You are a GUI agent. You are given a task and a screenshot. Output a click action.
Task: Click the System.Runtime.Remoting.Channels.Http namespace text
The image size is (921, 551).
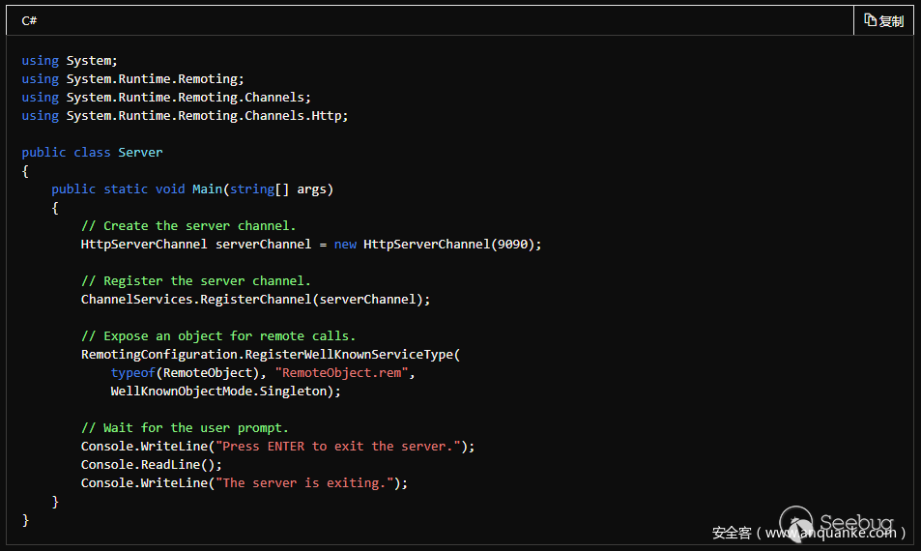(206, 115)
